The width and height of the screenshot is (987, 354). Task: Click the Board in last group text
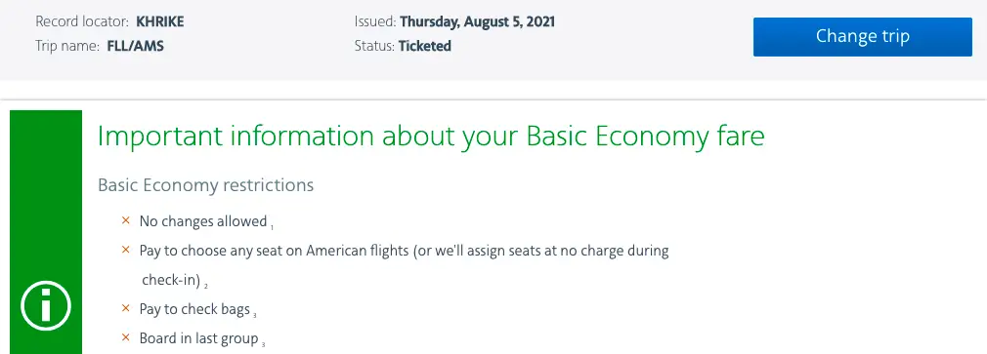[199, 338]
